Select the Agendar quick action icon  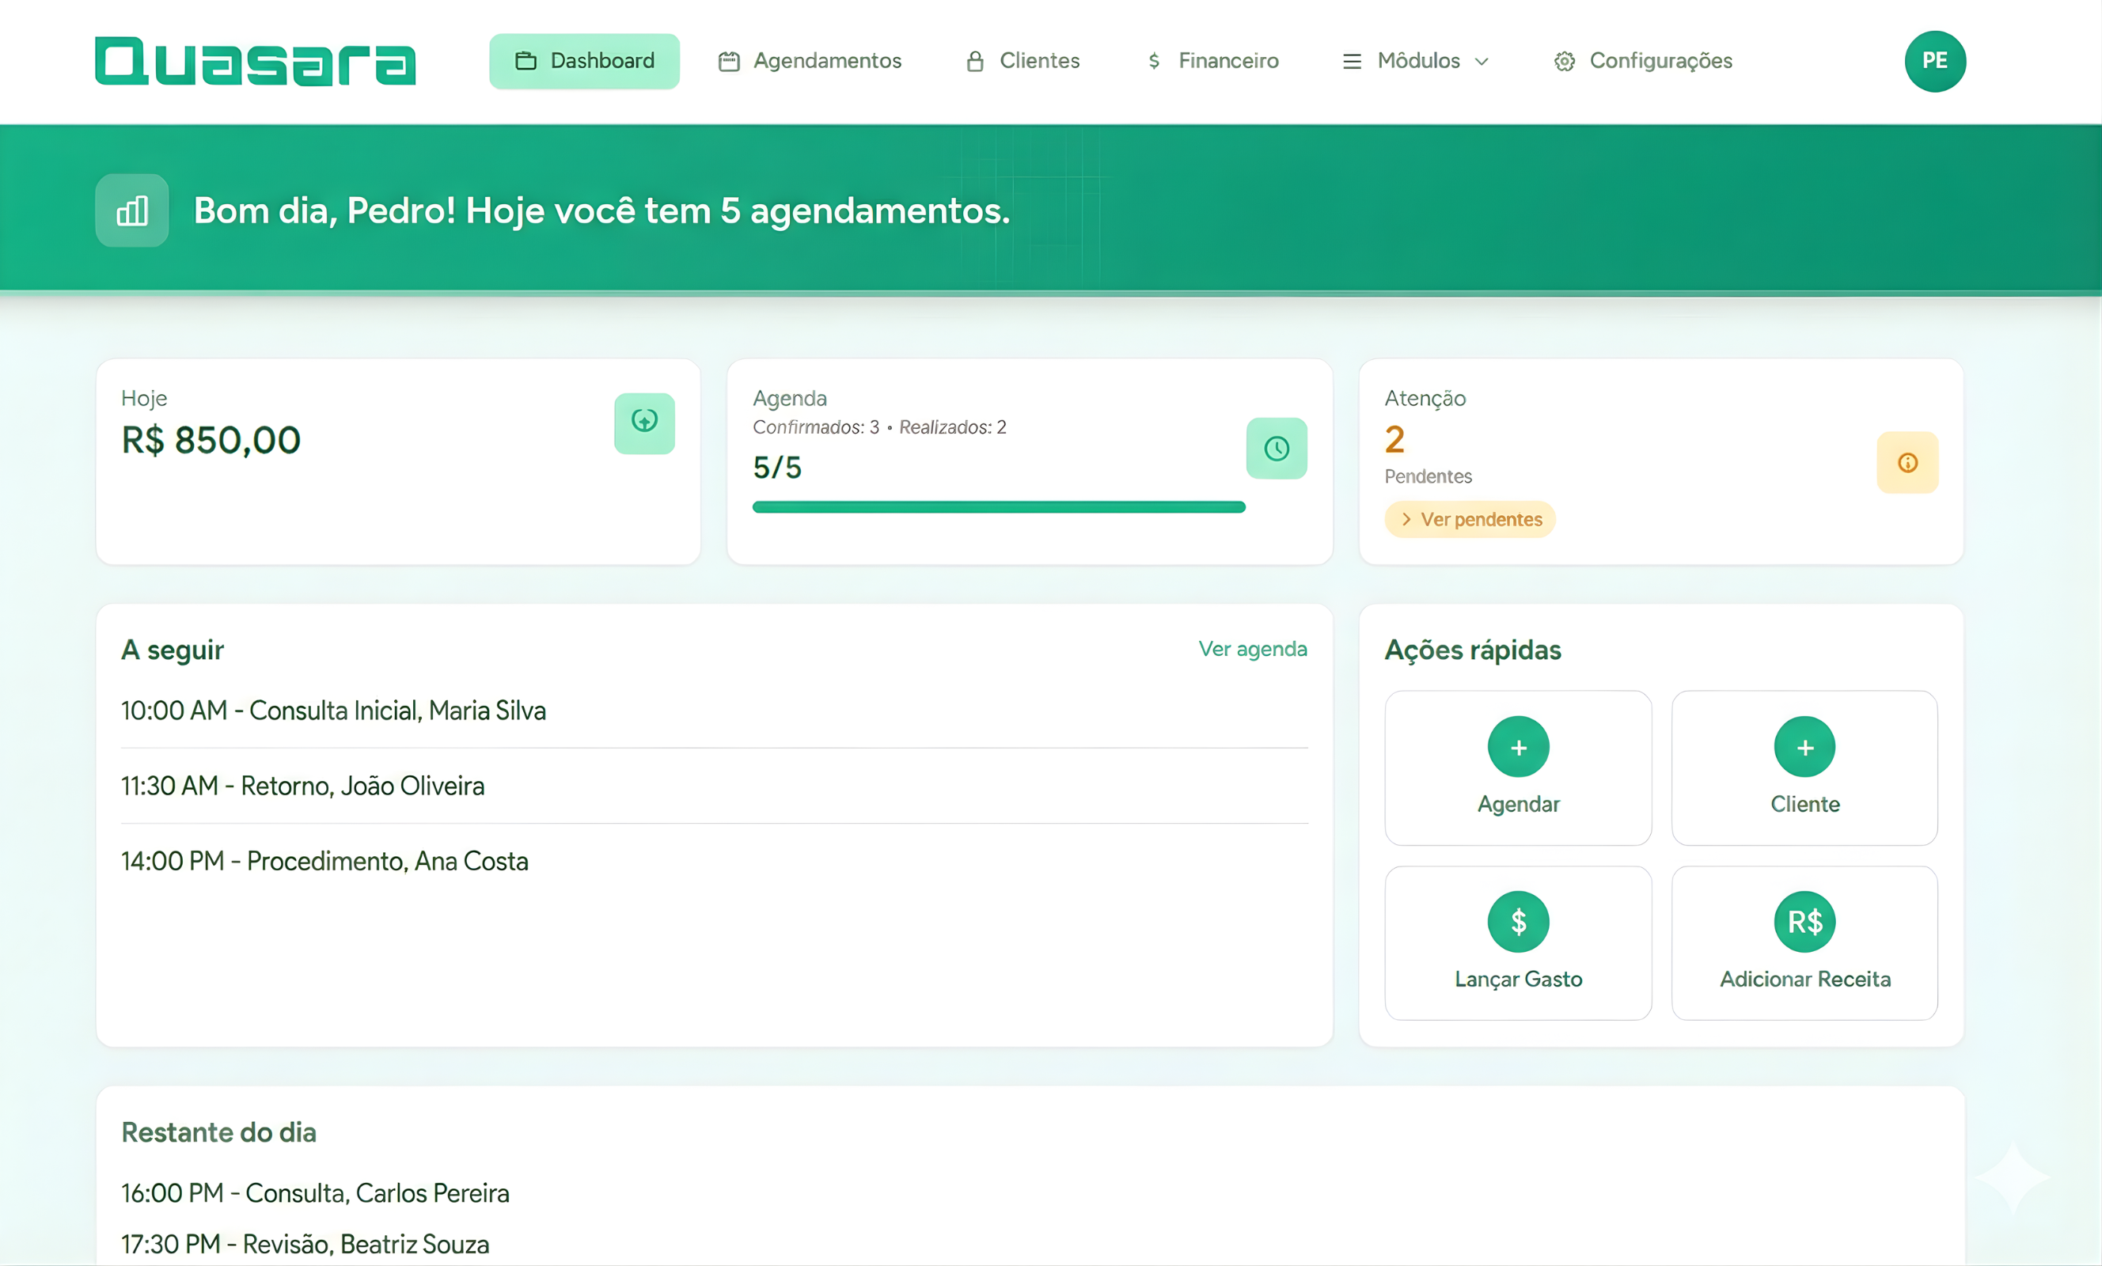click(x=1518, y=746)
